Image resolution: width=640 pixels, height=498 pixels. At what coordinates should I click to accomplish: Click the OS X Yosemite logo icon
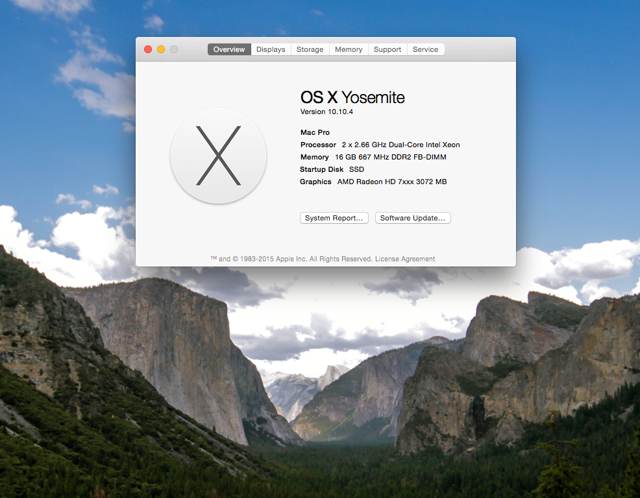[x=218, y=156]
